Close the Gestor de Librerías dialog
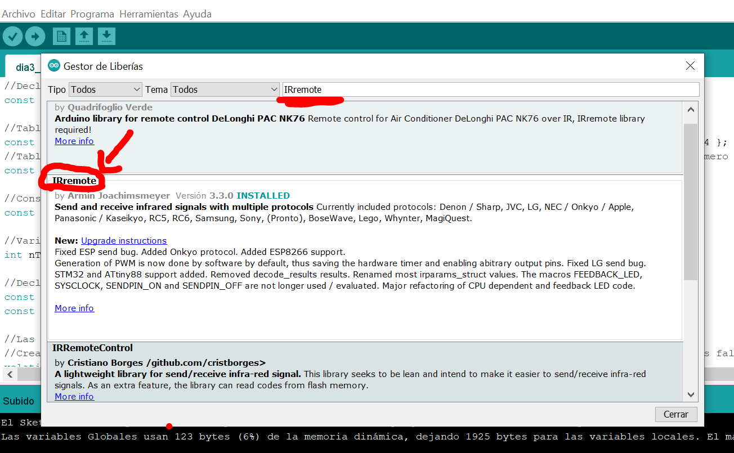This screenshot has width=734, height=453. 690,66
